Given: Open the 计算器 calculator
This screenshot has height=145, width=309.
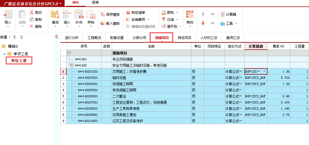Looking at the screenshot, I should tap(228, 14).
